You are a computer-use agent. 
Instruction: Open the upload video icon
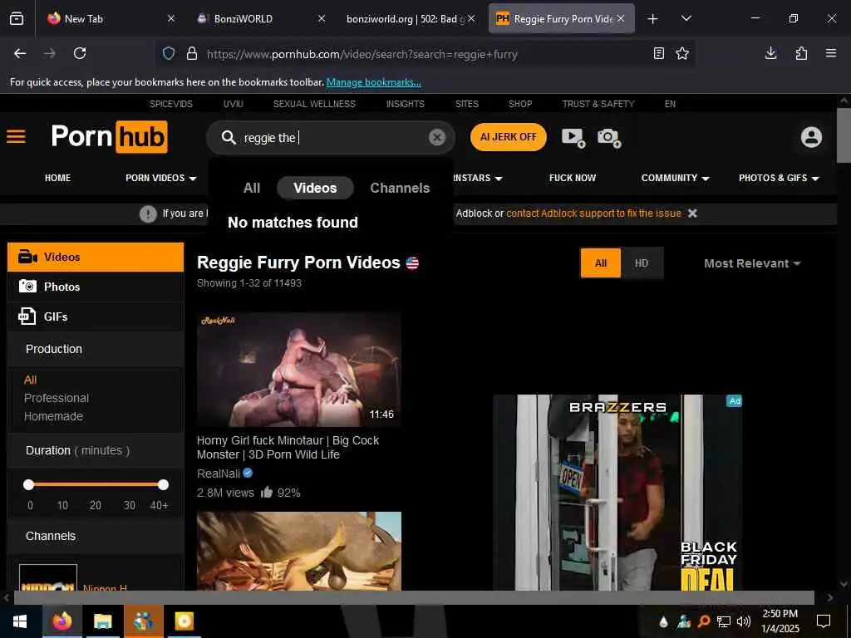click(x=573, y=137)
